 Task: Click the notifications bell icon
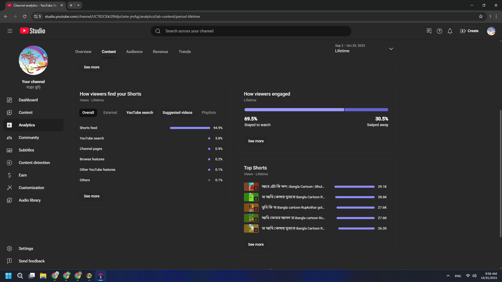(x=450, y=31)
